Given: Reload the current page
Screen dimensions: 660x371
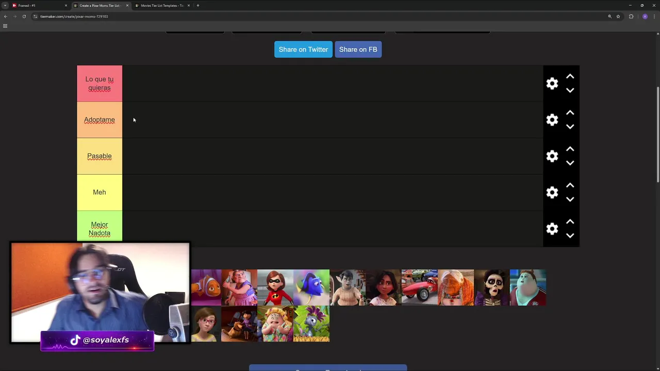Looking at the screenshot, I should [24, 16].
